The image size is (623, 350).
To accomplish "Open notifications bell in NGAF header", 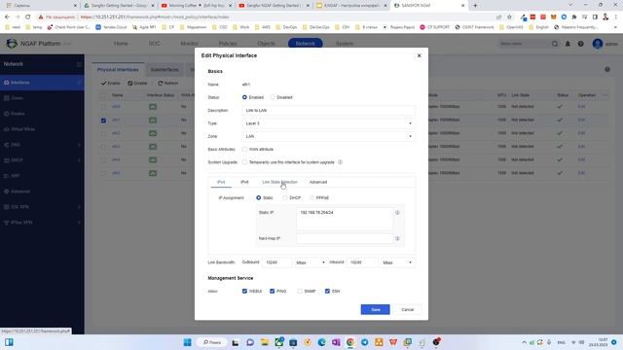I will pyautogui.click(x=568, y=44).
